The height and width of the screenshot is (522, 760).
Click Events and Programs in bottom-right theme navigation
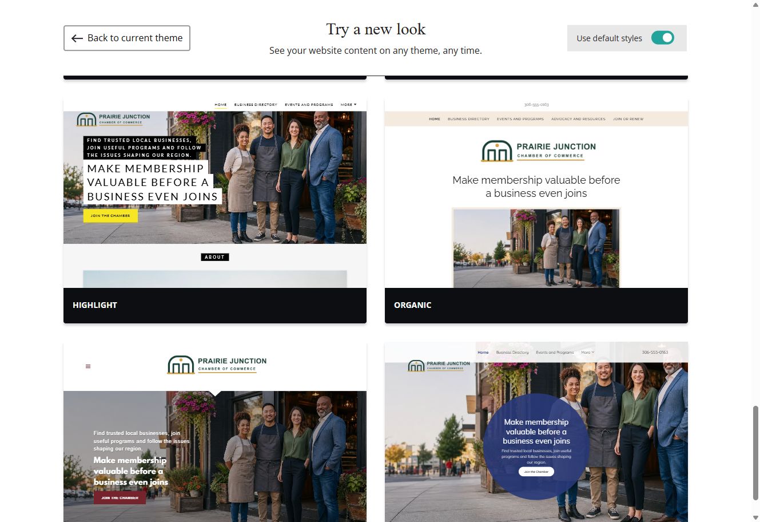[555, 353]
